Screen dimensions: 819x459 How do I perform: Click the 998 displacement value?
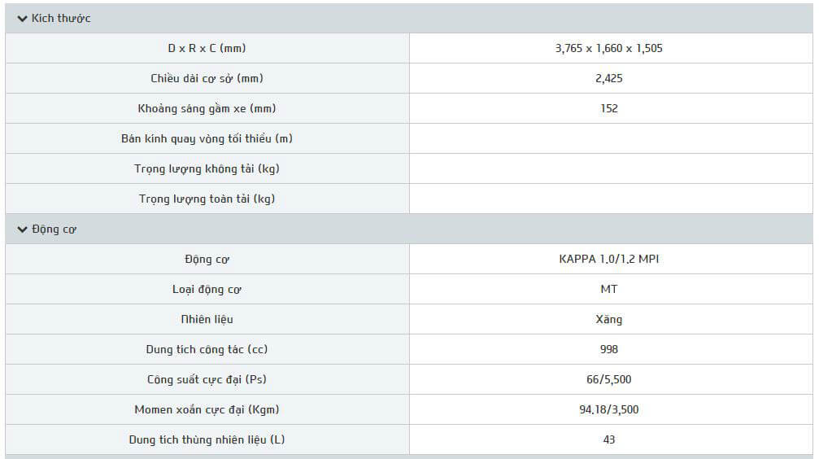click(x=608, y=349)
